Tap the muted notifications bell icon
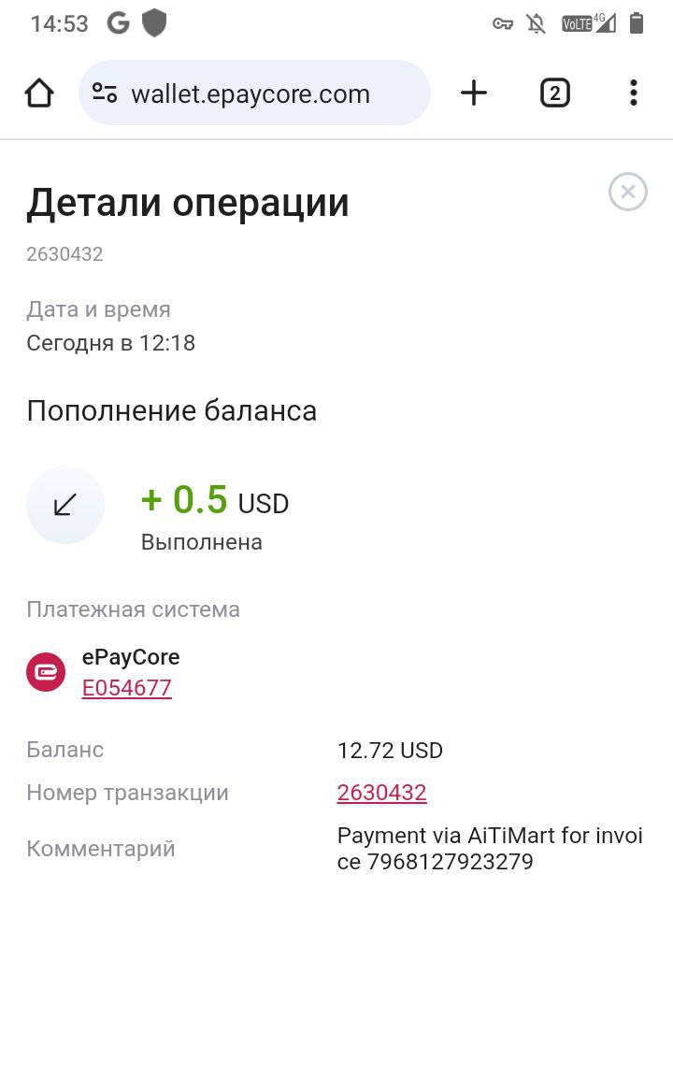The image size is (673, 1075). (x=536, y=24)
